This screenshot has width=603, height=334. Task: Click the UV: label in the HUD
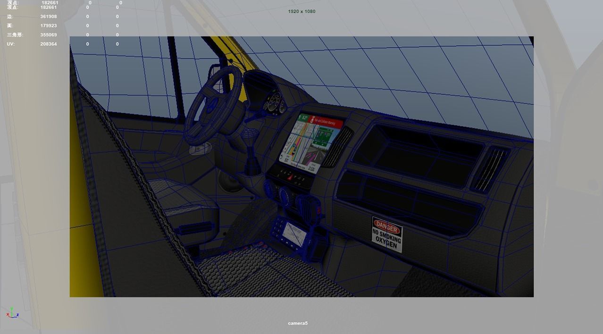pos(11,44)
